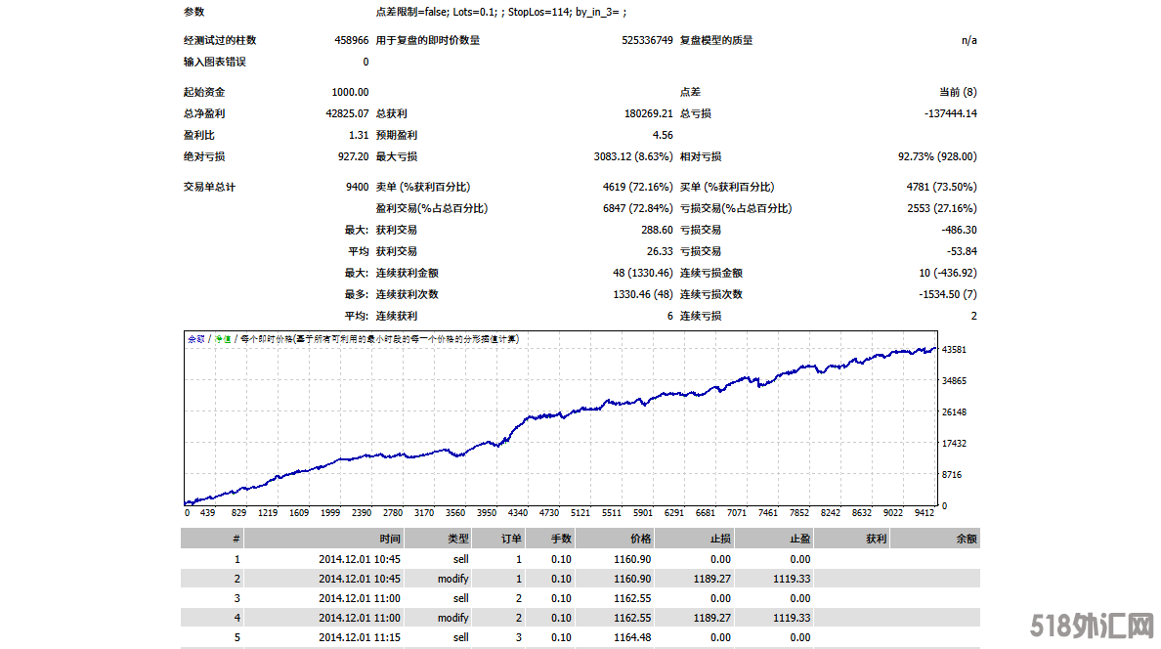
Task: Select the relative drawdown 92.73% (928.00)
Action: 937,156
